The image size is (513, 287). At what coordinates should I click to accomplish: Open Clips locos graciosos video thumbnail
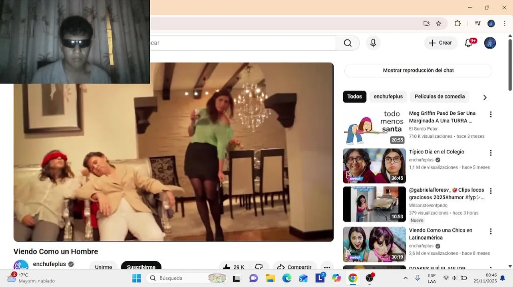pyautogui.click(x=374, y=204)
